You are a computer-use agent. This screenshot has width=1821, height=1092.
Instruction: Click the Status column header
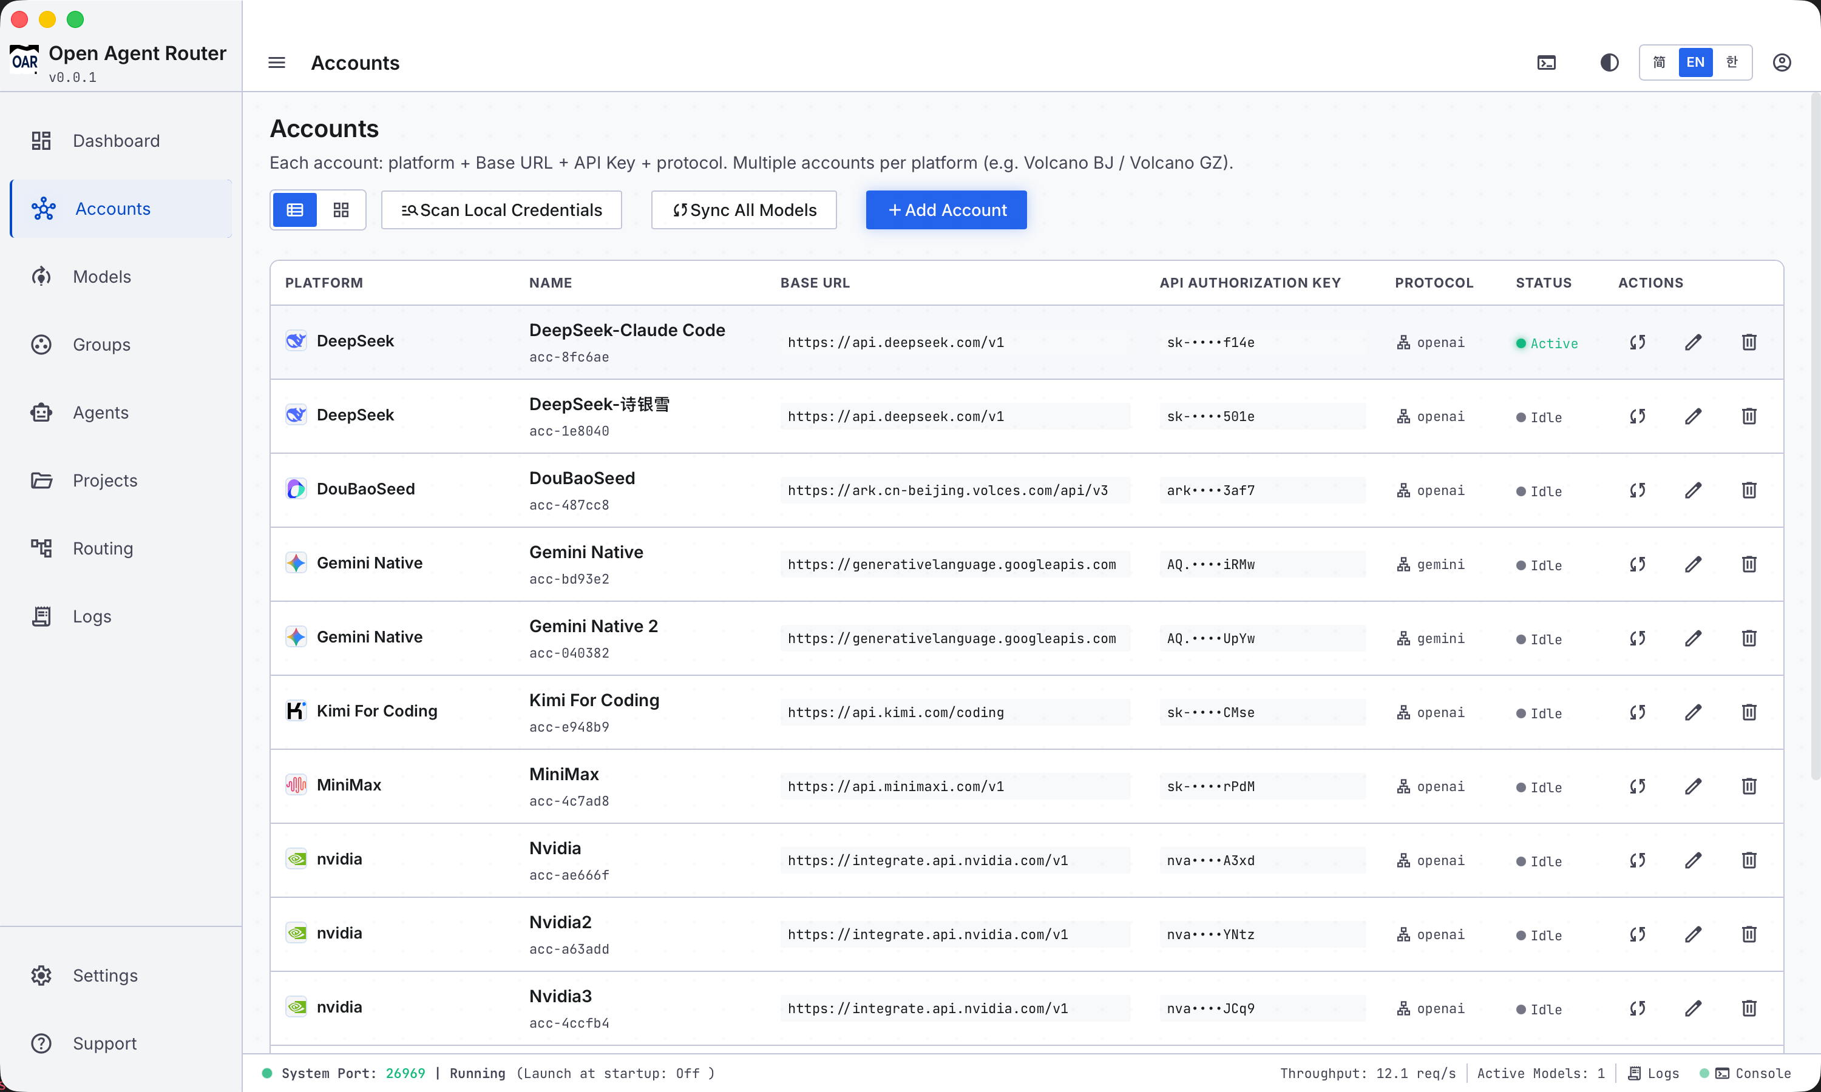[x=1544, y=283]
